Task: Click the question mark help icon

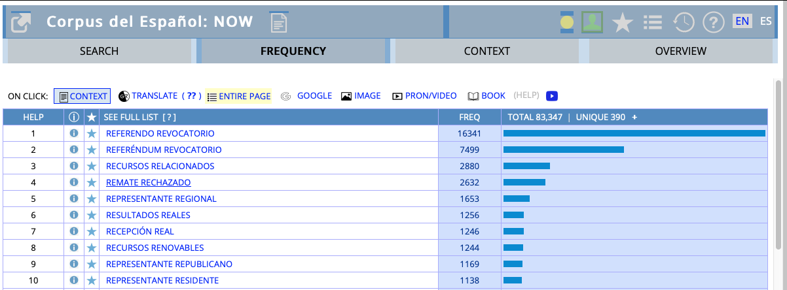Action: [x=713, y=23]
